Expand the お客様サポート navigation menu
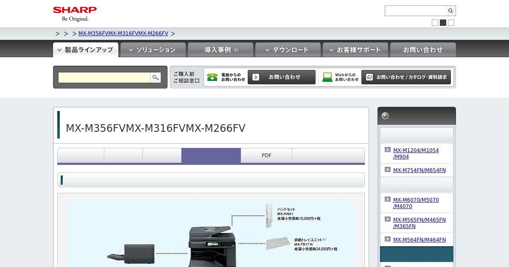 355,50
